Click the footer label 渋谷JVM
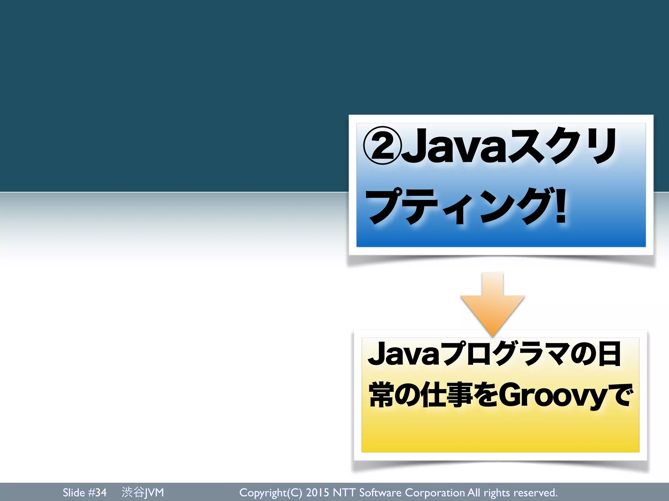 point(143,492)
